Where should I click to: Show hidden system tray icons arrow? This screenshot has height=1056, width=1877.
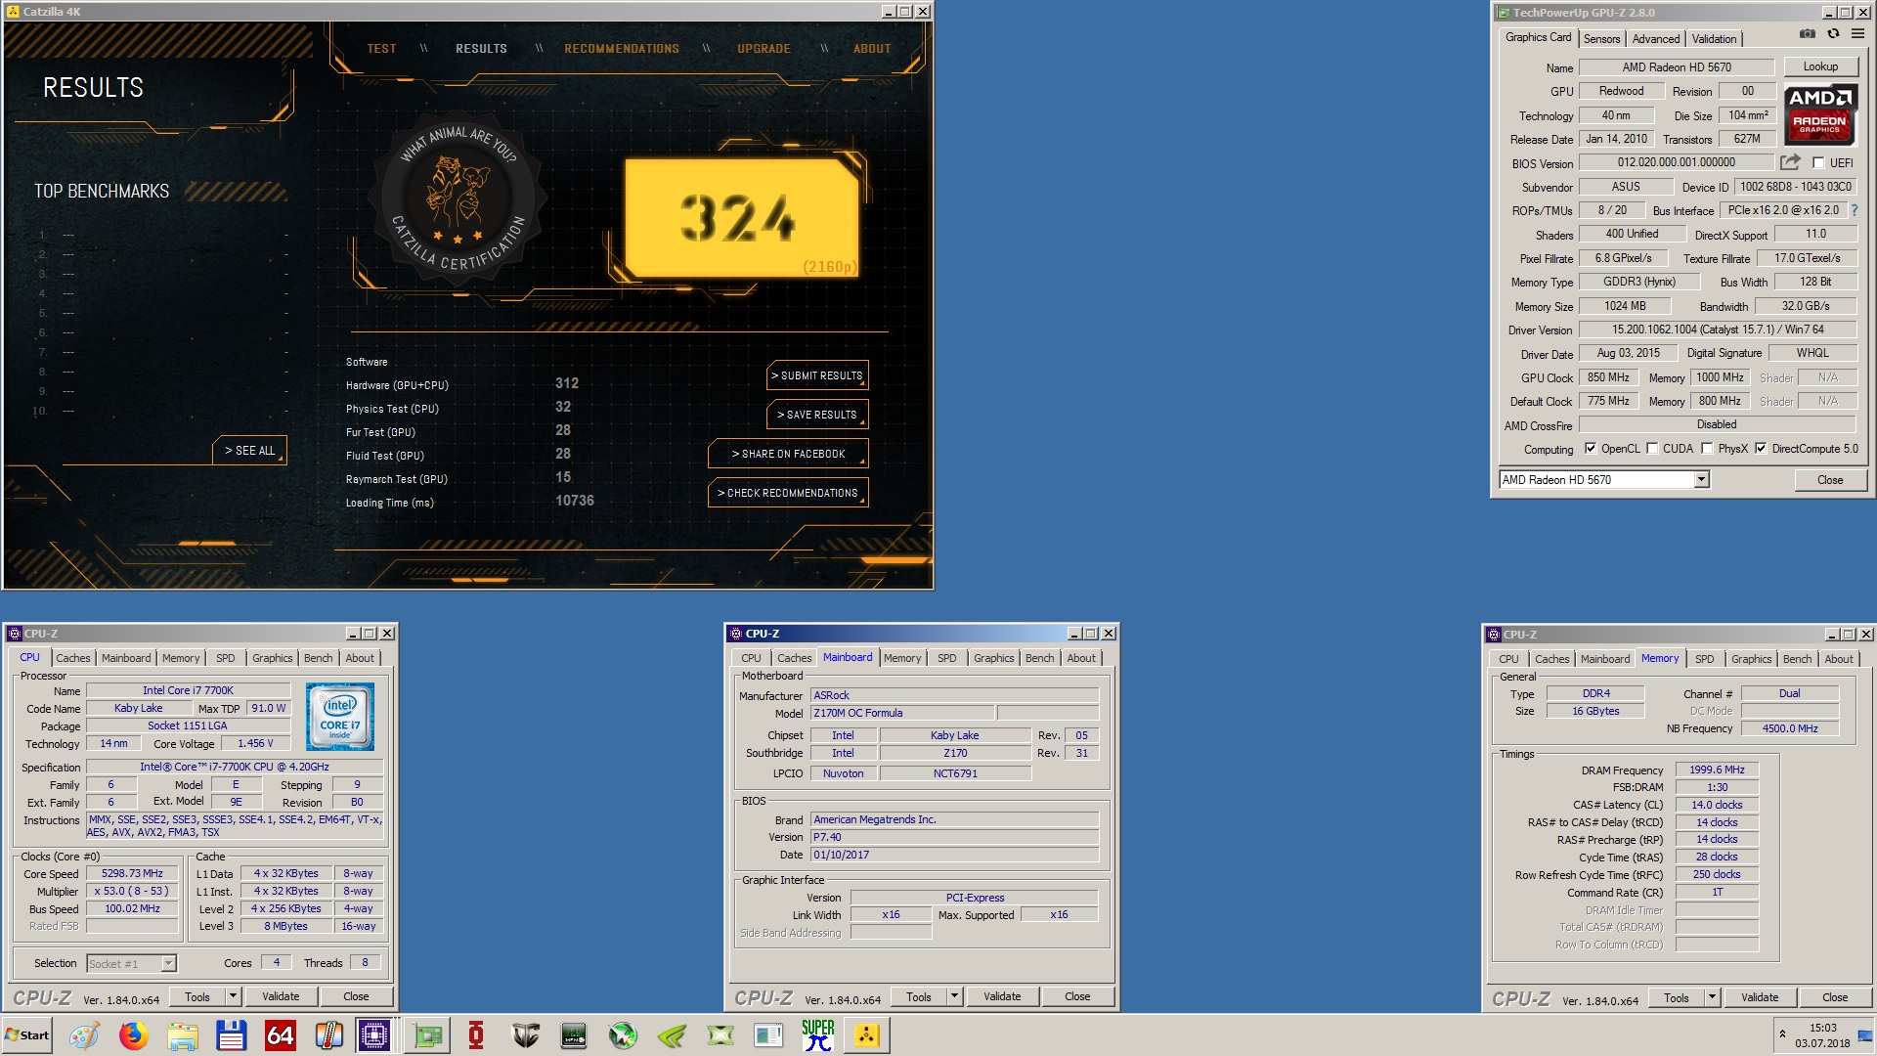pyautogui.click(x=1782, y=1034)
